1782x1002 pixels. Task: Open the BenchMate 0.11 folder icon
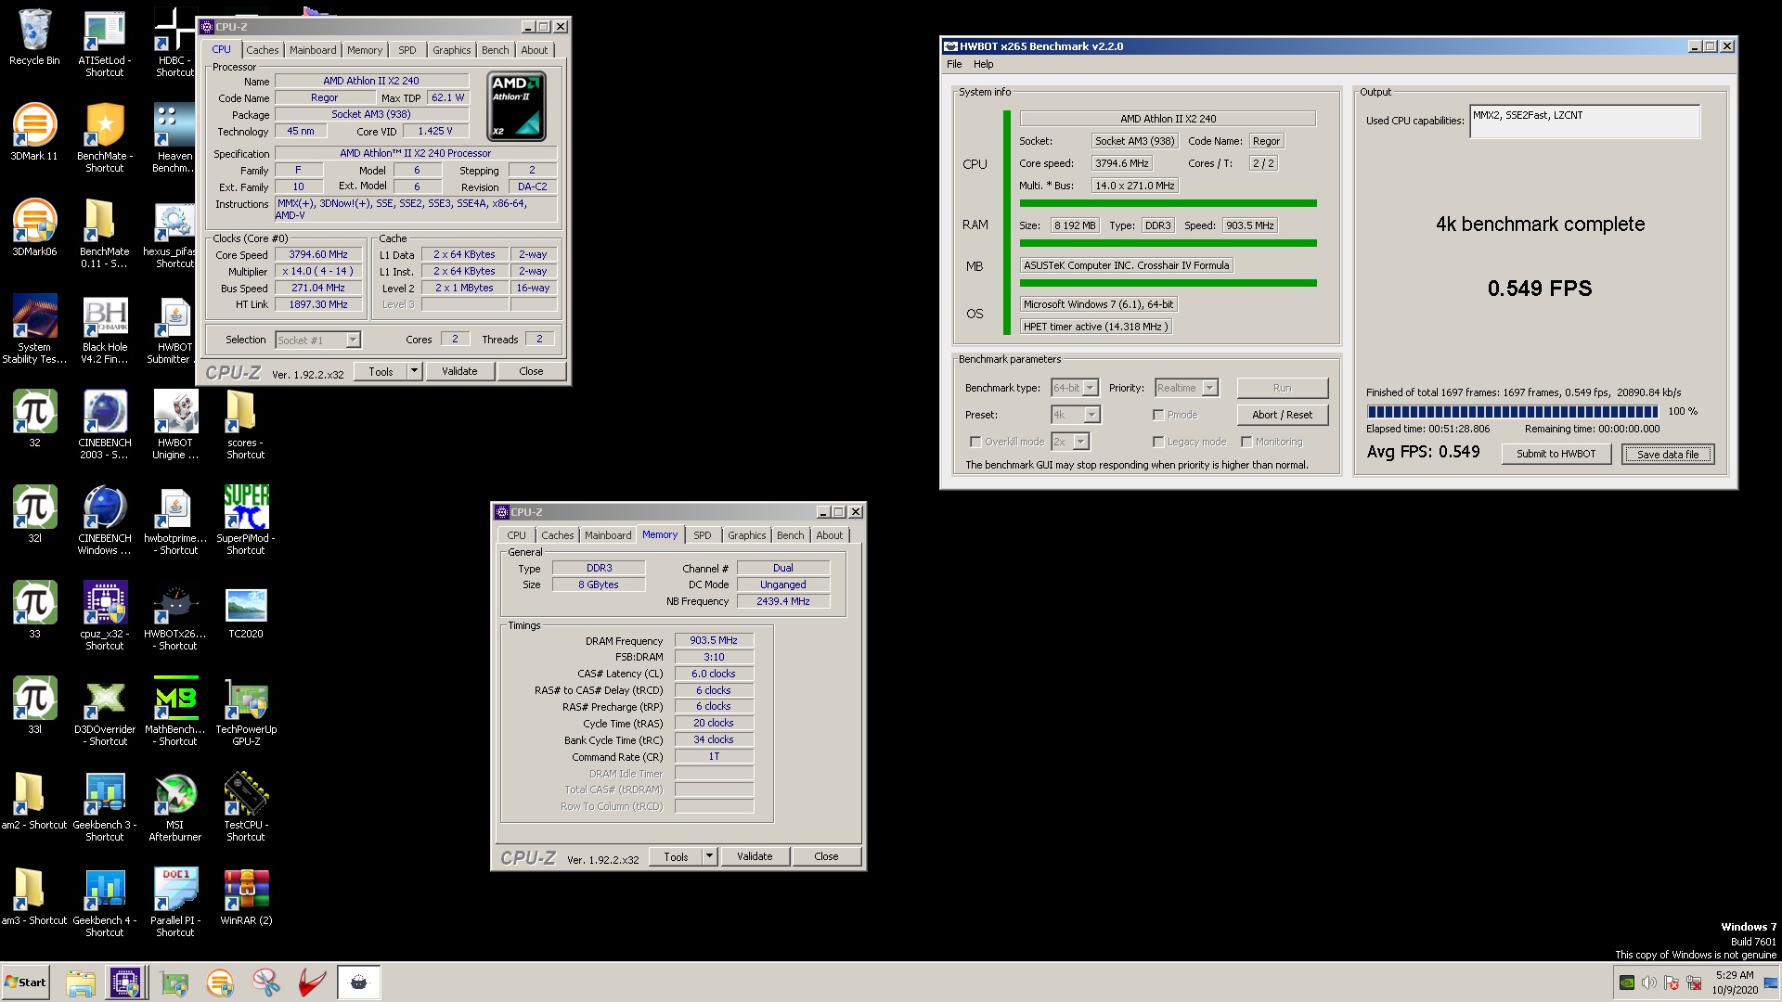point(105,233)
